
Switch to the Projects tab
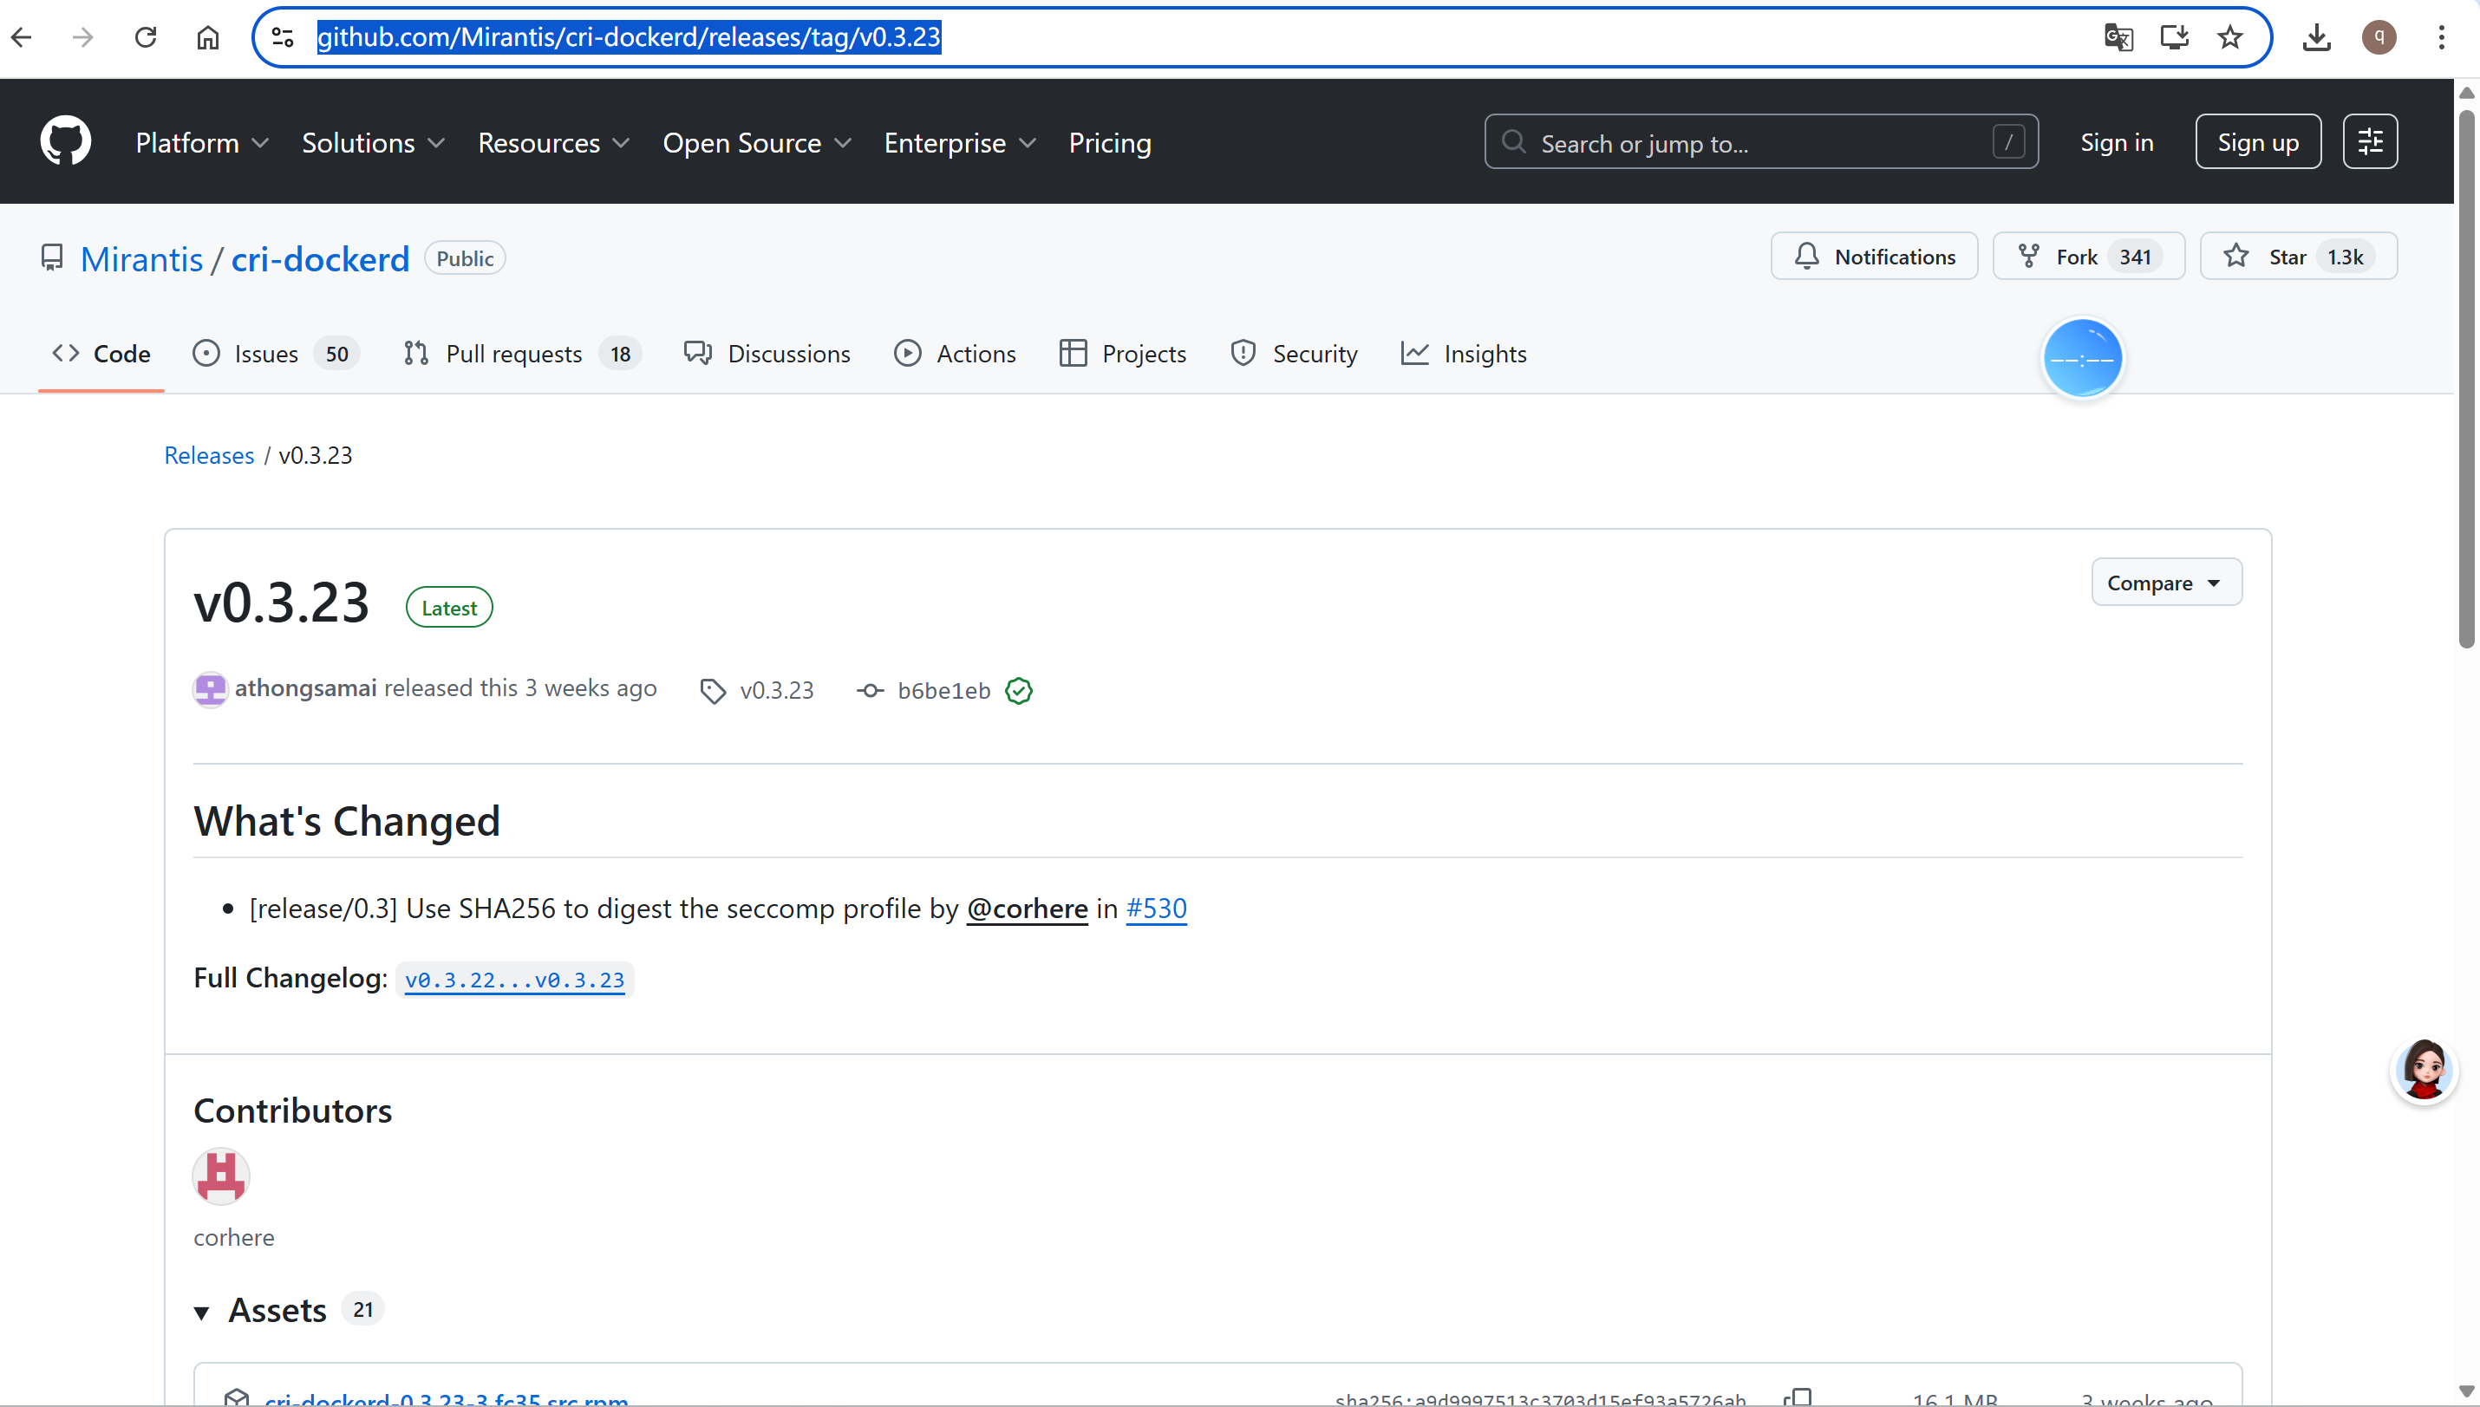1123,354
